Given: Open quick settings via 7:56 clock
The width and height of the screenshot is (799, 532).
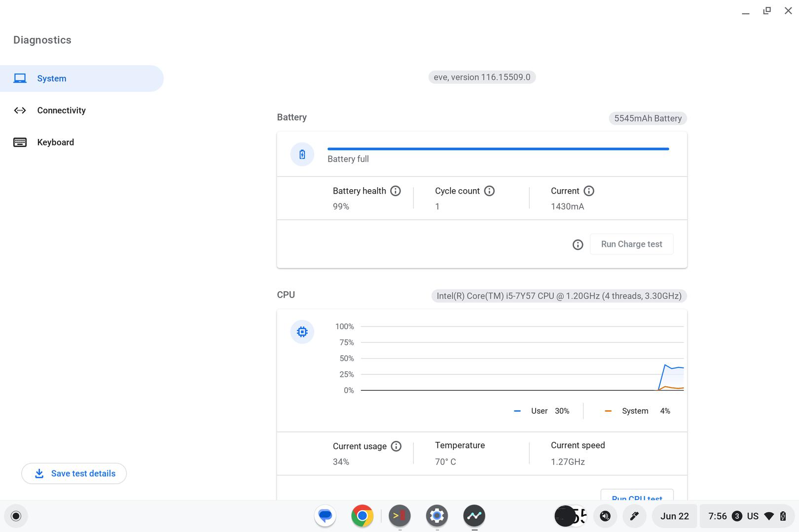Looking at the screenshot, I should pos(718,516).
